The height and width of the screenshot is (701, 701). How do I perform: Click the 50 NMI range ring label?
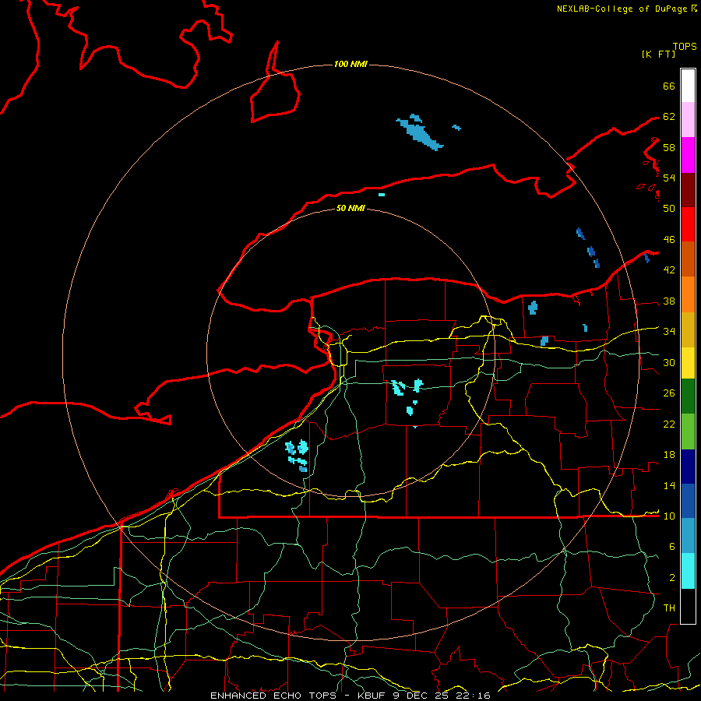pos(350,208)
